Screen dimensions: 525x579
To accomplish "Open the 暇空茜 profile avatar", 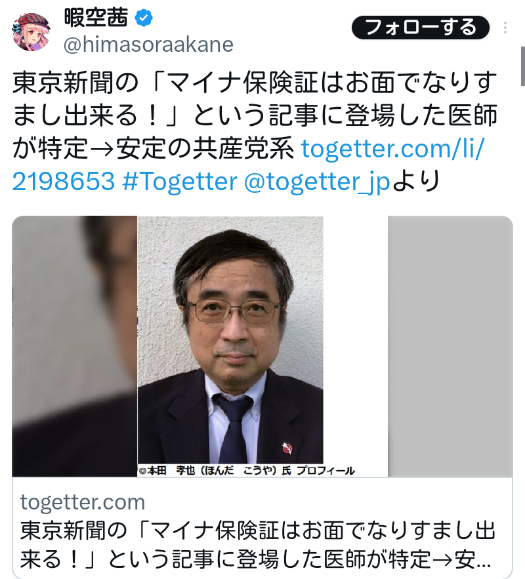I will [x=31, y=31].
